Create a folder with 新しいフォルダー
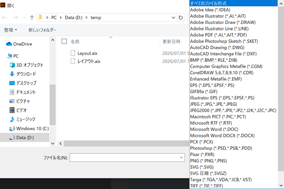 tap(42, 30)
